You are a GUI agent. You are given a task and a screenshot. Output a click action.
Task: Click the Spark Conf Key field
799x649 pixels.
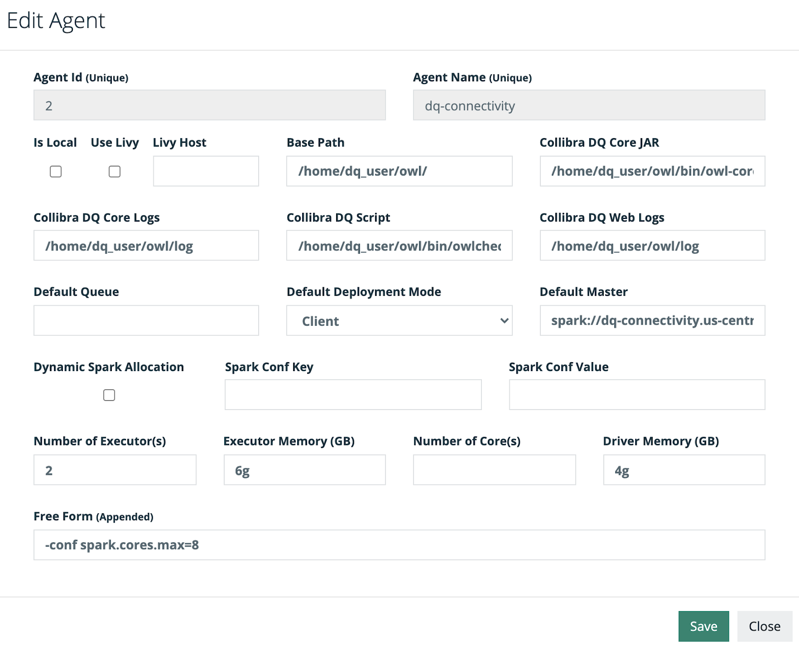pos(353,395)
